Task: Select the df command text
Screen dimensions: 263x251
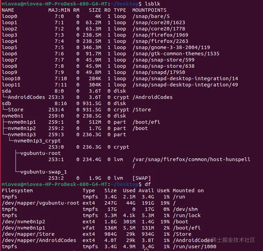Action: (x=148, y=184)
